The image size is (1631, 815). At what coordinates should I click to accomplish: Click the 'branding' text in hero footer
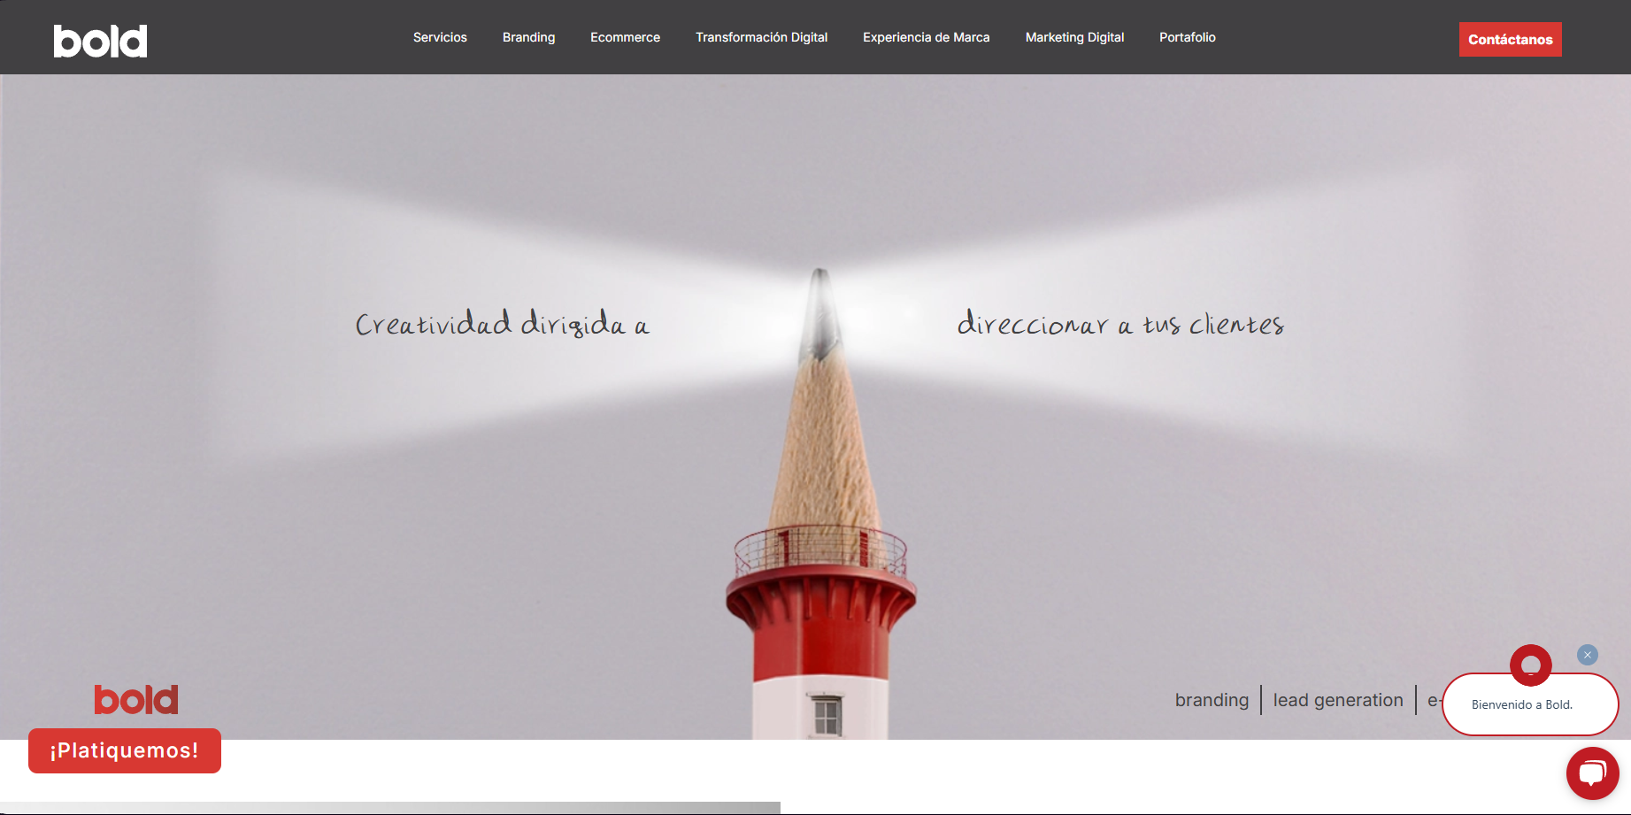click(1212, 700)
